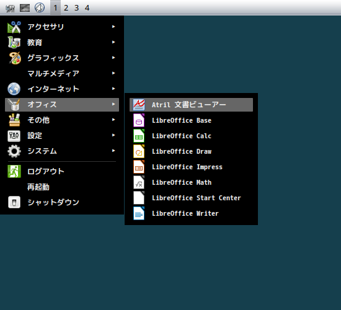
Task: Click the LibreOffice Impress icon
Action: (x=139, y=167)
